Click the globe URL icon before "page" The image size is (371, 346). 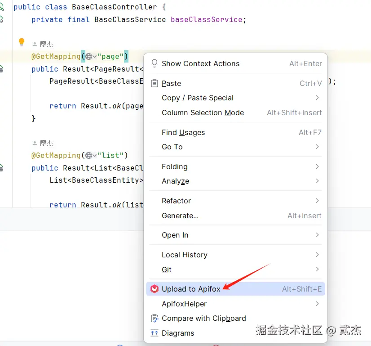tap(89, 56)
